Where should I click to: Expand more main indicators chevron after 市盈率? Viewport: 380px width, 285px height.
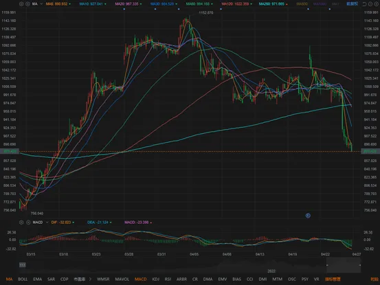[x=90, y=279]
